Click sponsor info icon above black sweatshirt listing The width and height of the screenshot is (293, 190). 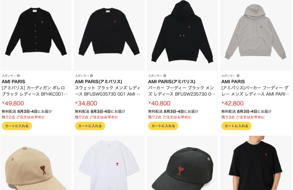[92, 76]
